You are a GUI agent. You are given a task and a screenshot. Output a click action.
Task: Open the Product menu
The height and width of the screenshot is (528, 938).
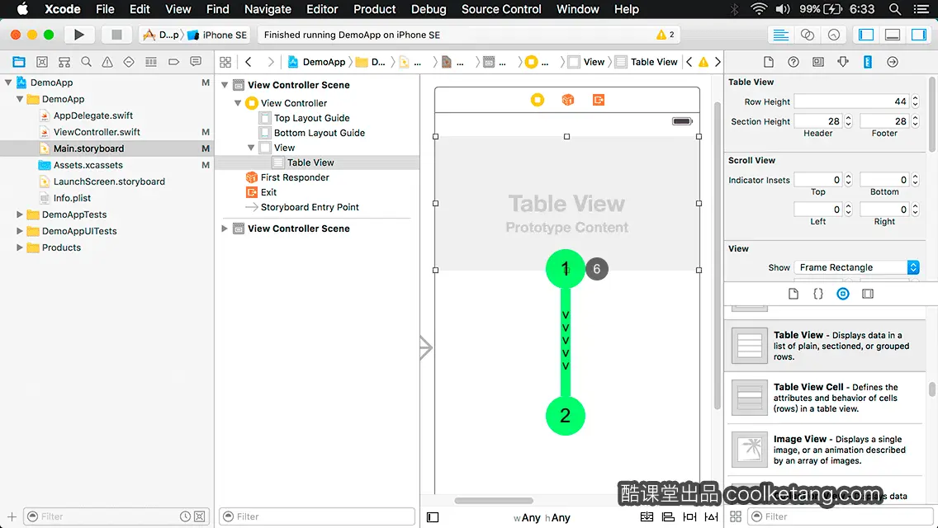pyautogui.click(x=375, y=9)
